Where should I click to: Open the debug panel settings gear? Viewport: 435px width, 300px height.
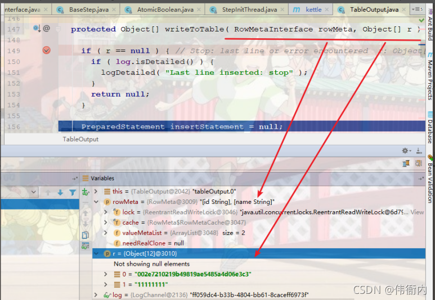pyautogui.click(x=406, y=151)
